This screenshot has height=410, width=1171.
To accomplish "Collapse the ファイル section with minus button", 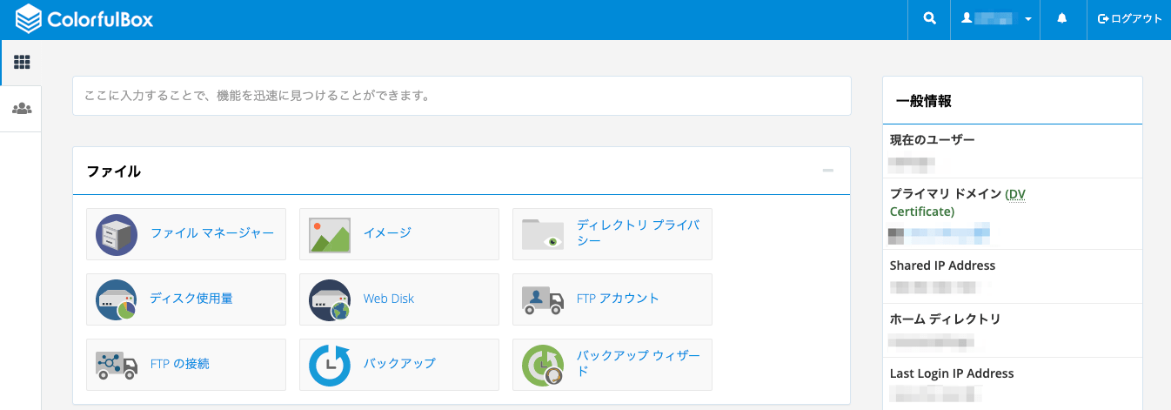I will (828, 171).
